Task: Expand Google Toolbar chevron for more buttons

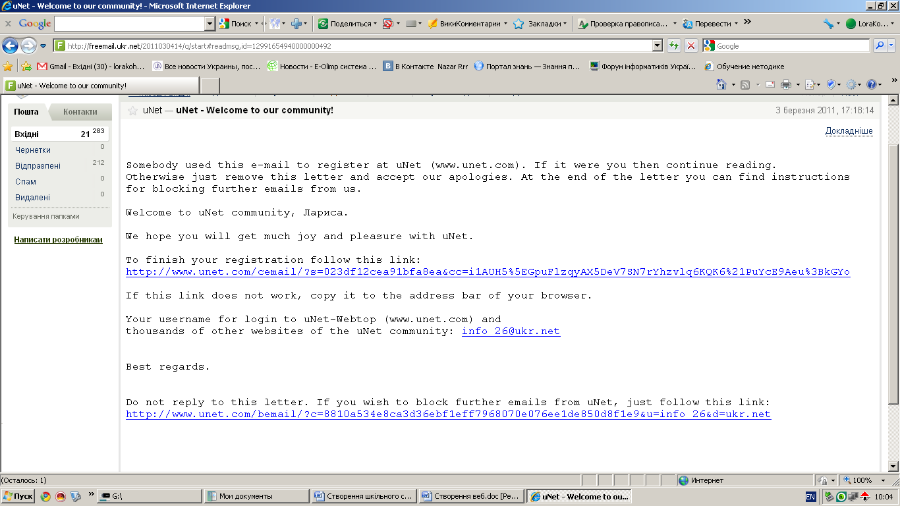Action: 747,22
